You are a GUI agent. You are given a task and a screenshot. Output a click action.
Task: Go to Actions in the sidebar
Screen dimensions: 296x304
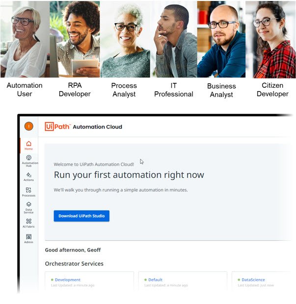[x=29, y=177]
